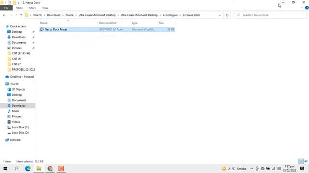
Task: Open Local Disk (D:)
Action: (20, 133)
